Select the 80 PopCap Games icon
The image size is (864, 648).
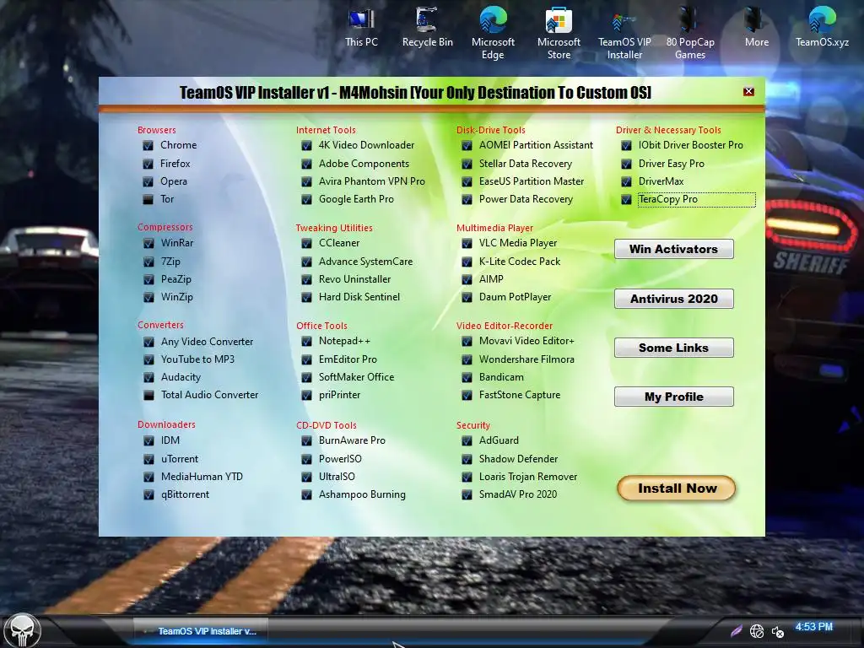point(690,33)
